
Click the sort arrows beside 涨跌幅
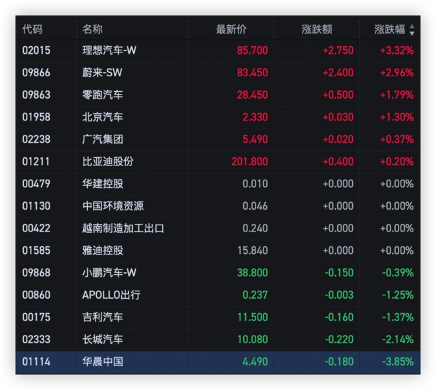point(411,30)
